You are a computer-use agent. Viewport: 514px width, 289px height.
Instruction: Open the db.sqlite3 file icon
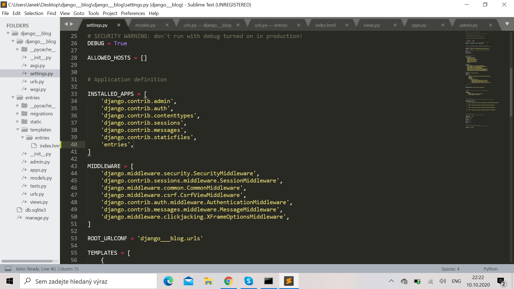[20, 210]
